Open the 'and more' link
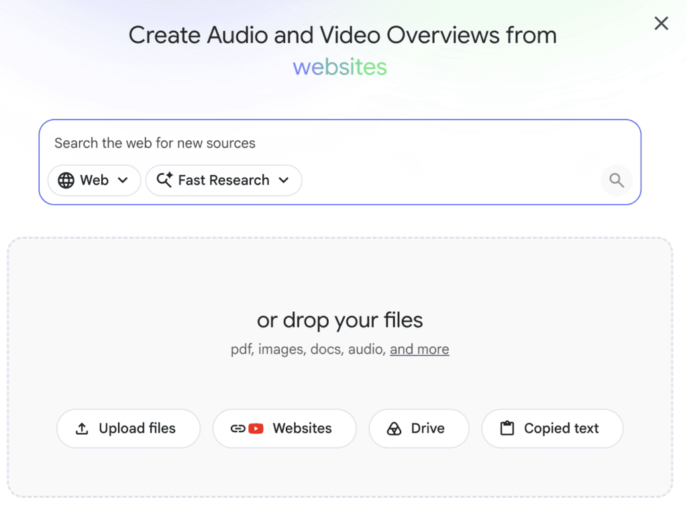 pos(419,349)
